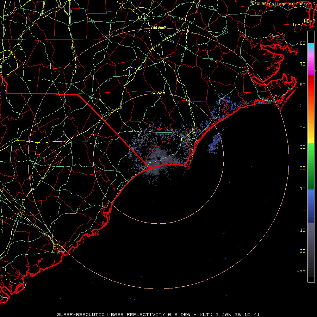Click the NEXR label above the dBZ unit
Screen dimensions: 317x317
[309, 21]
